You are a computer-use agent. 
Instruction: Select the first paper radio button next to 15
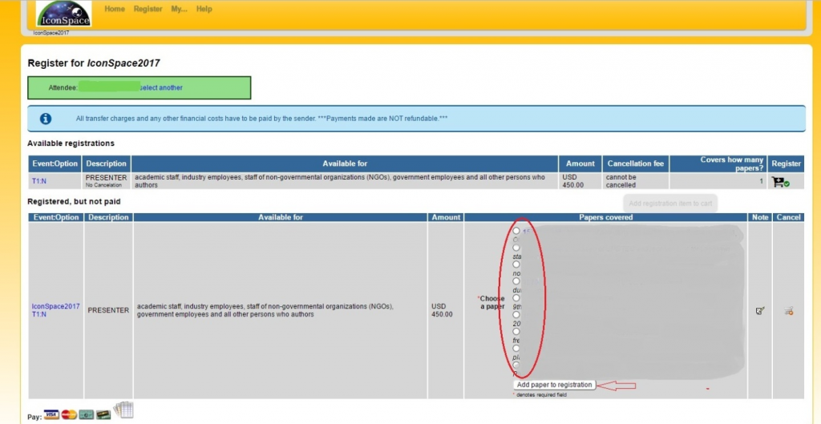[517, 231]
